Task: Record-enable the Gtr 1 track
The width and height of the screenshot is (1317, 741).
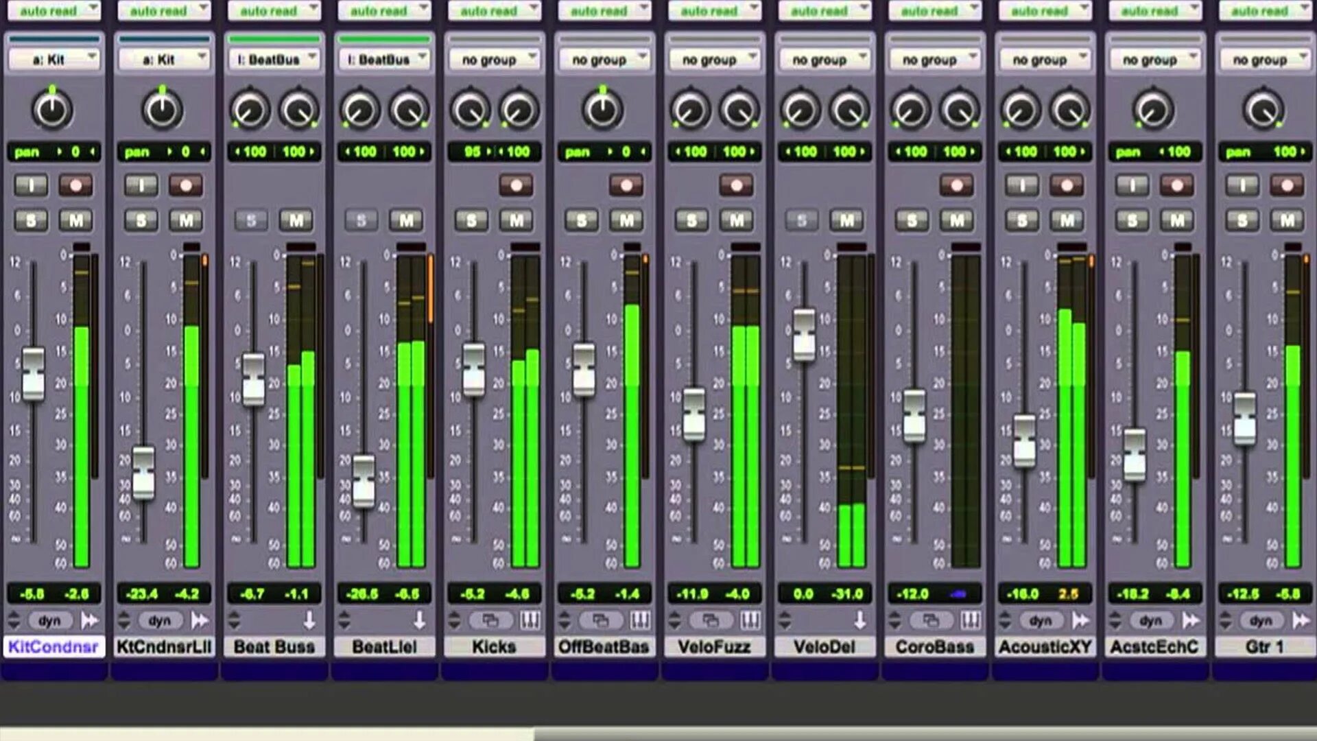Action: point(1287,185)
